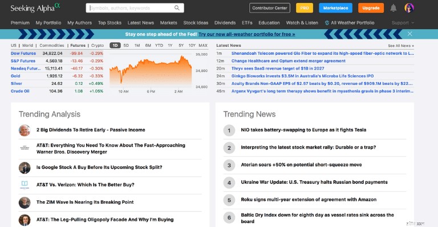
Task: Select the 5D chart range
Action: (x=126, y=45)
